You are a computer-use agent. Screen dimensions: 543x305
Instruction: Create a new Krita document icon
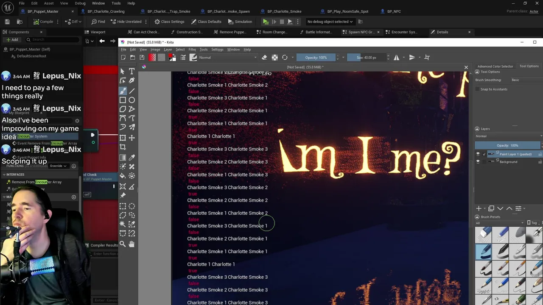[x=123, y=57]
